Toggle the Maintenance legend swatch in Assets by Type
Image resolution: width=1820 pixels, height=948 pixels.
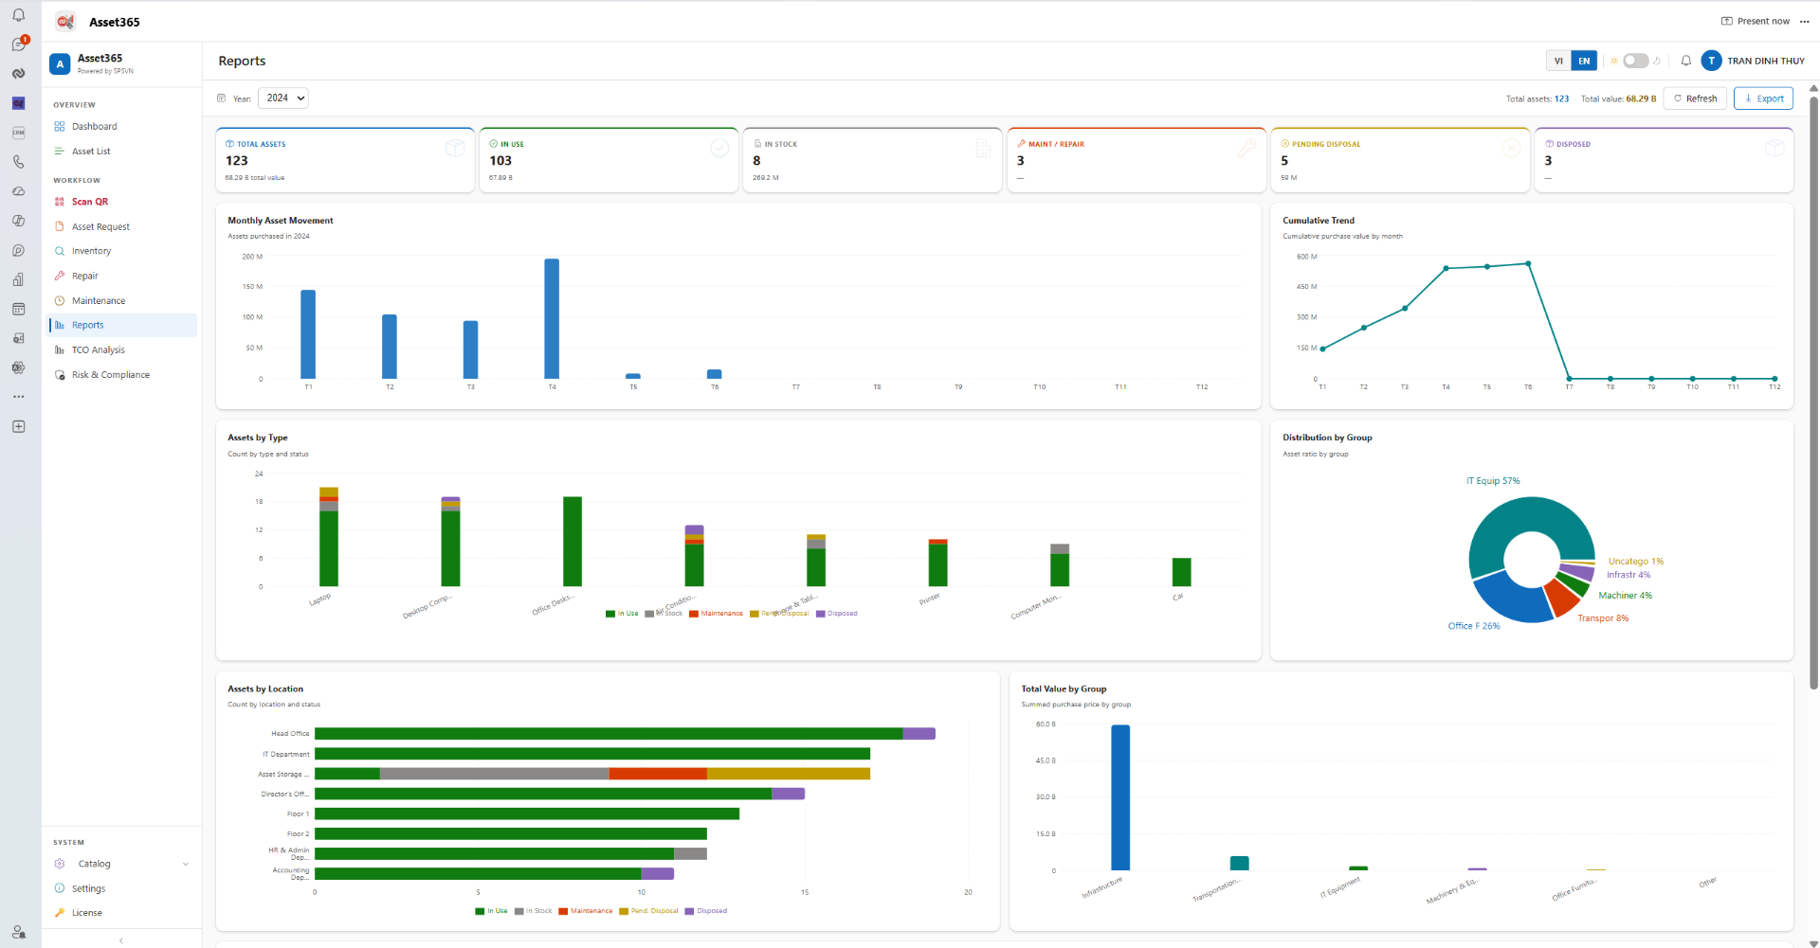click(694, 614)
